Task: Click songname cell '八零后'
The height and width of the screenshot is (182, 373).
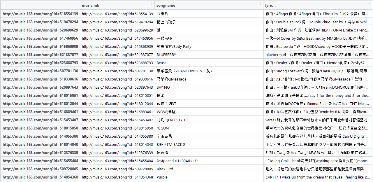Action: (x=209, y=14)
